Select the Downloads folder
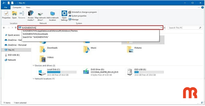The image size is (205, 106). click(x=49, y=49)
